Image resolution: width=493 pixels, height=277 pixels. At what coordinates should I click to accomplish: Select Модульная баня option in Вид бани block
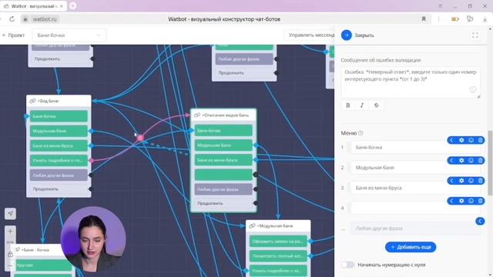[x=59, y=131]
